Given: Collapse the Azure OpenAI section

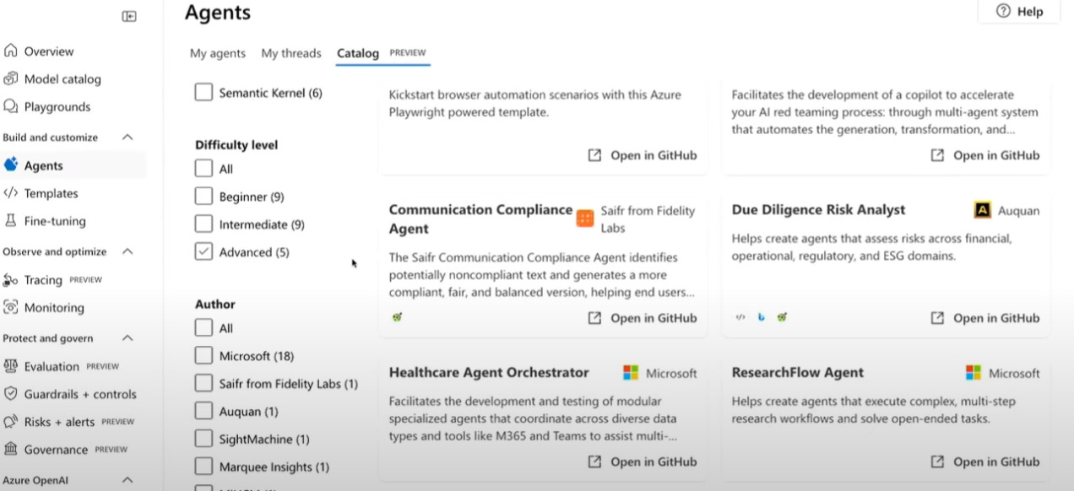Looking at the screenshot, I should click(x=127, y=480).
